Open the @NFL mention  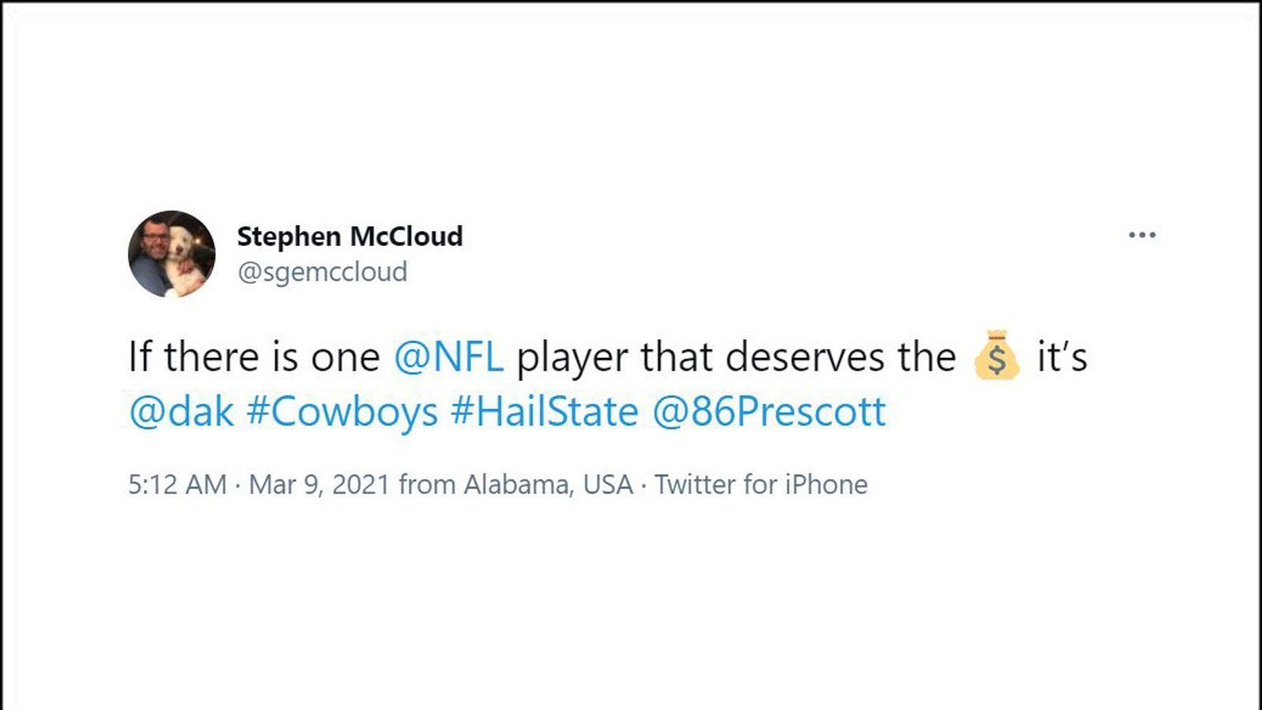(x=448, y=357)
